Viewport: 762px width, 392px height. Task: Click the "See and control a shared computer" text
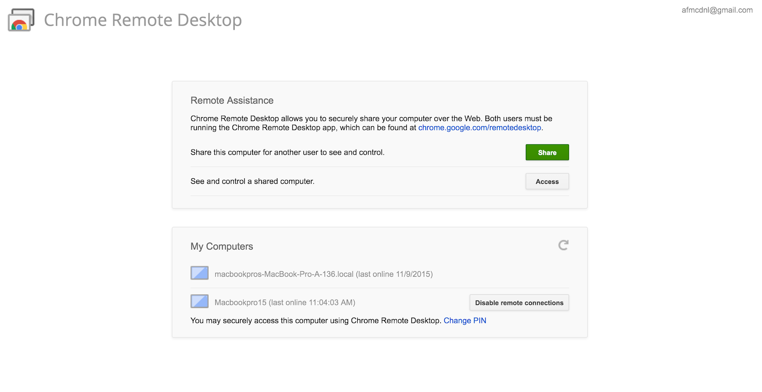pos(252,181)
